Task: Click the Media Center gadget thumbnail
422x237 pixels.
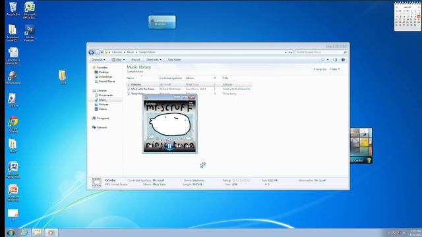Action: (x=361, y=145)
